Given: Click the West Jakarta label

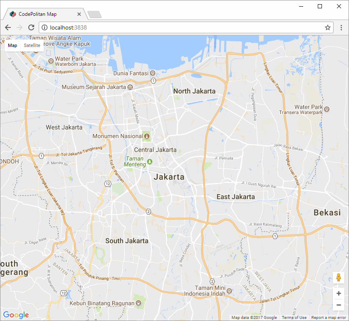Looking at the screenshot, I should (x=64, y=127).
